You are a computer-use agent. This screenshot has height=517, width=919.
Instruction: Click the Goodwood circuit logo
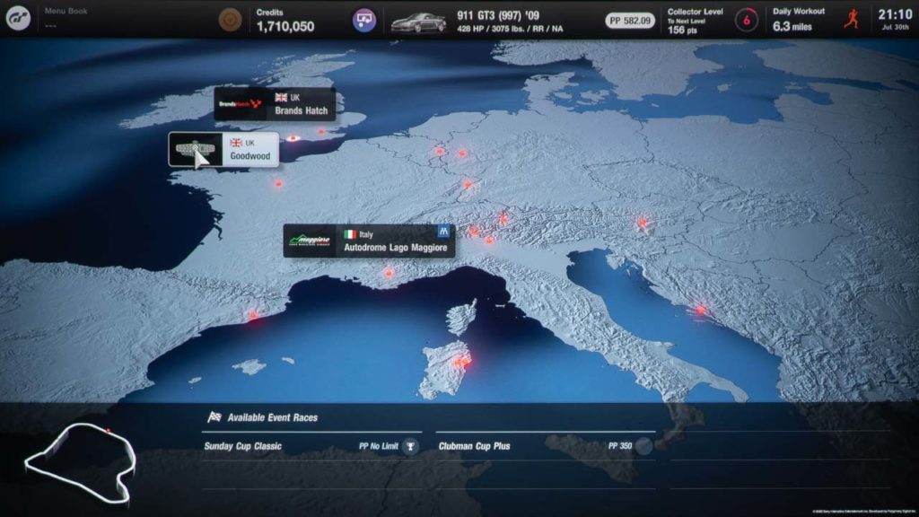click(196, 150)
